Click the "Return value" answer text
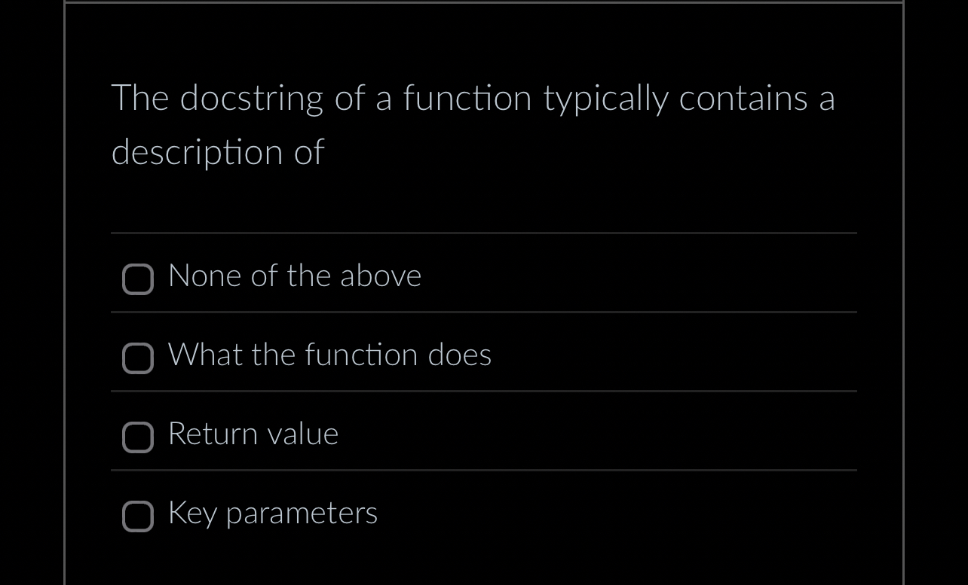The image size is (968, 585). [253, 434]
